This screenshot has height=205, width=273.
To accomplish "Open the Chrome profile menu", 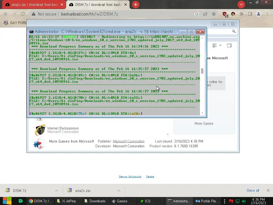I will 259,14.
